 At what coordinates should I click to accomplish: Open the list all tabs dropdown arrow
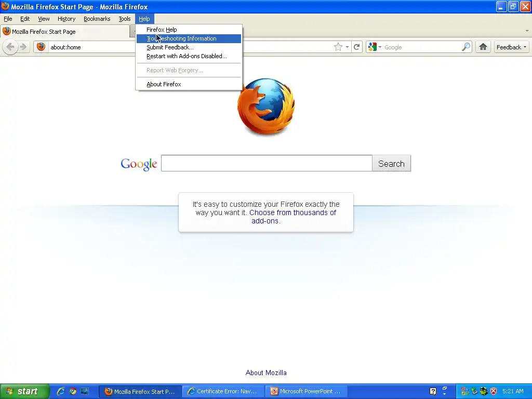coord(527,31)
